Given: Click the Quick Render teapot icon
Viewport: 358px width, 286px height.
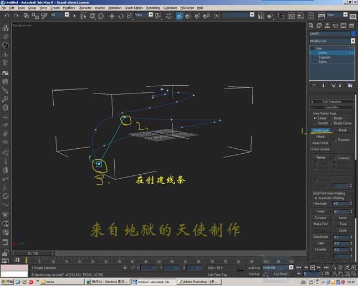Looking at the screenshot, I should [353, 17].
